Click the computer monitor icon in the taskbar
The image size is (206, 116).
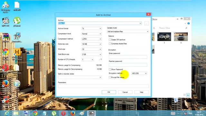point(26,113)
